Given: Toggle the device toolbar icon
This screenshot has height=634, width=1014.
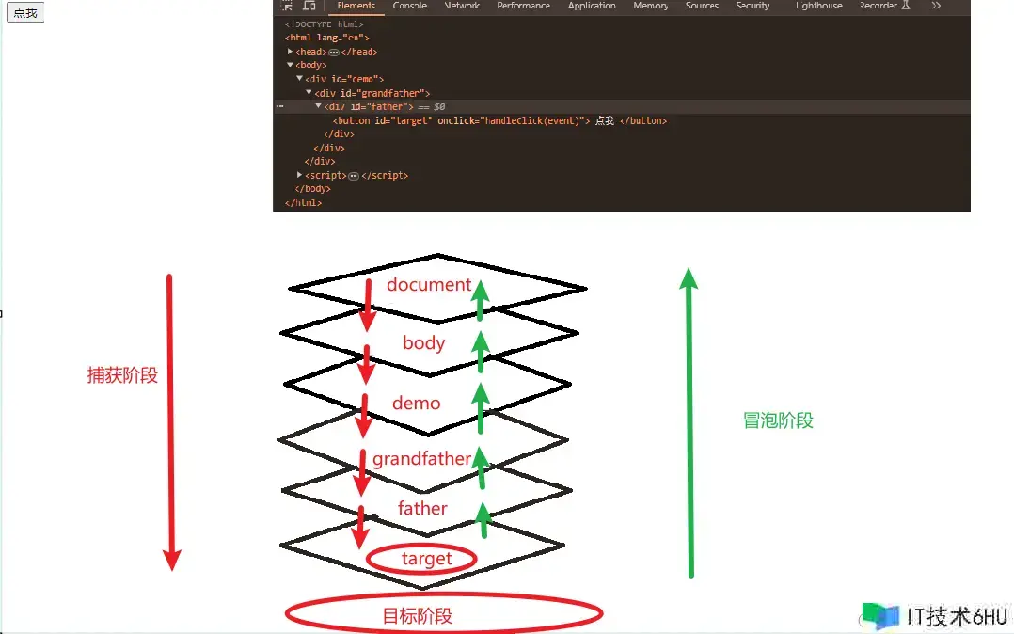Looking at the screenshot, I should (x=309, y=6).
